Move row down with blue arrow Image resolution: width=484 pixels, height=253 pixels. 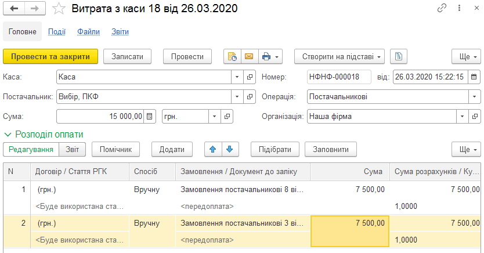click(230, 149)
